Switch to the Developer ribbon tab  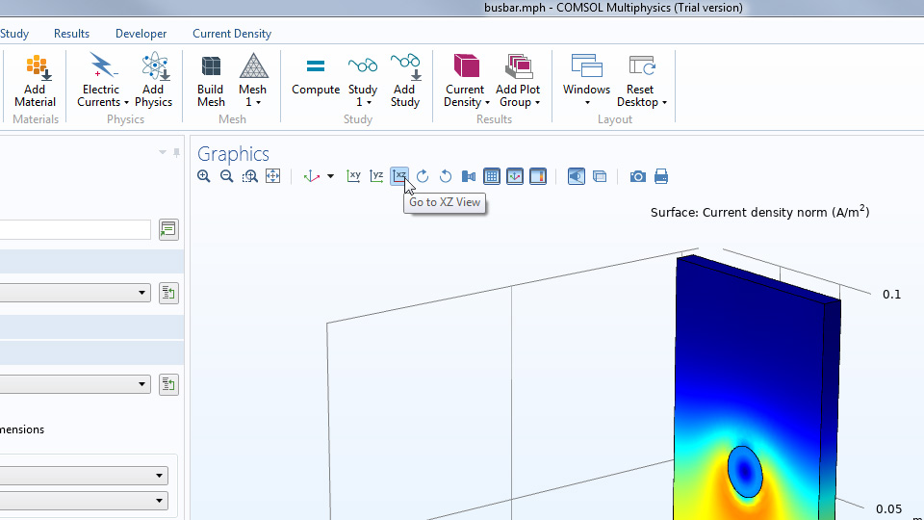141,34
